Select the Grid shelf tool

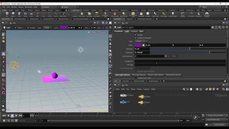pyautogui.click(x=31, y=14)
